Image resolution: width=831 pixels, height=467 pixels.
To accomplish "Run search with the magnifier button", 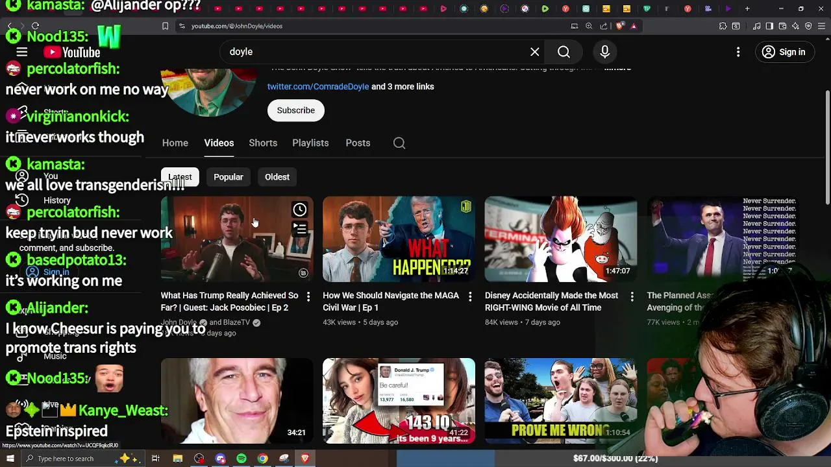I will click(x=564, y=52).
